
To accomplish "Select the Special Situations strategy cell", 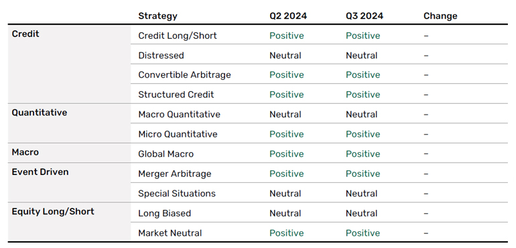I will pos(177,194).
